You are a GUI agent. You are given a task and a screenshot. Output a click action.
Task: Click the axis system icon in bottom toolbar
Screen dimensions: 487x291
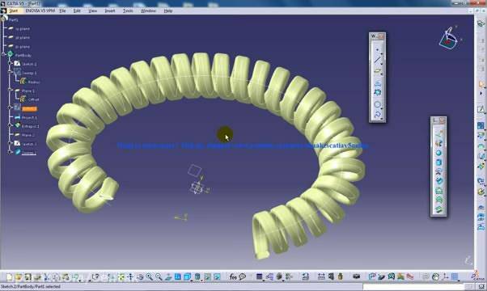[x=445, y=276]
